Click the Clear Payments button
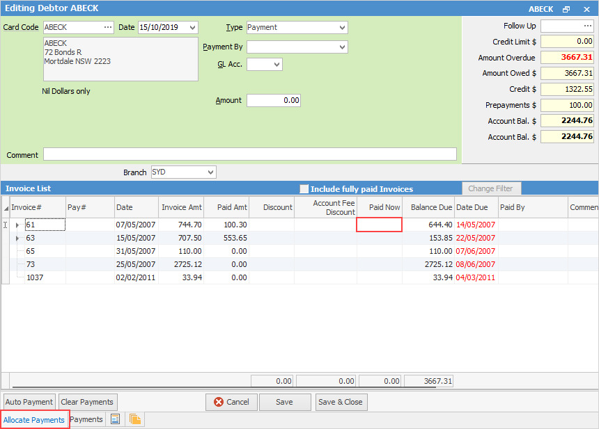This screenshot has width=599, height=429. point(87,402)
